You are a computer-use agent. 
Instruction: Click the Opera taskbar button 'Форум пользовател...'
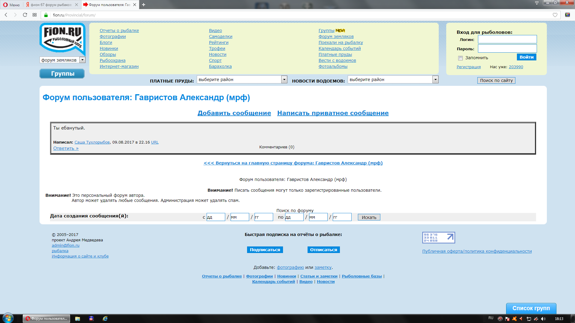[x=47, y=319]
